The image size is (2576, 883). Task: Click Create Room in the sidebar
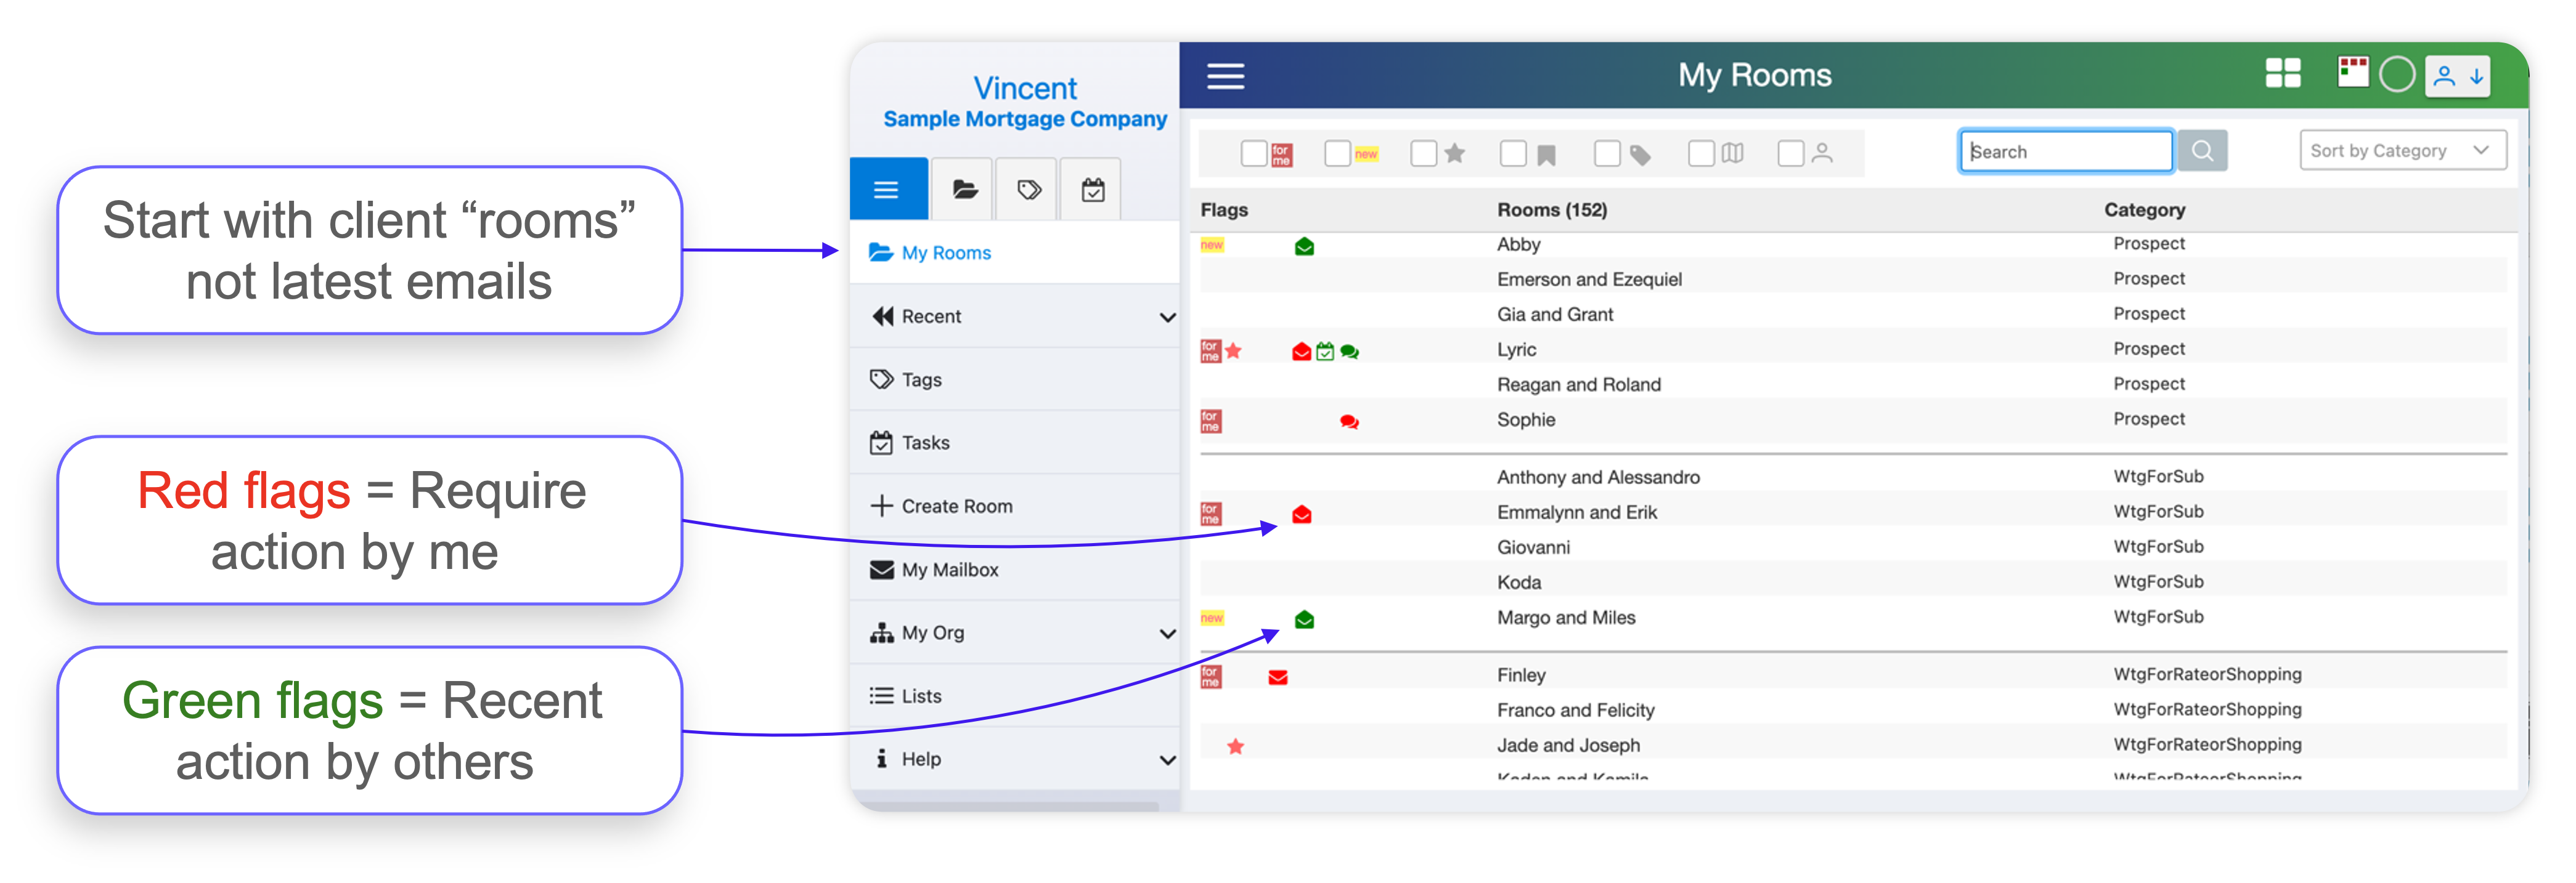[x=956, y=506]
